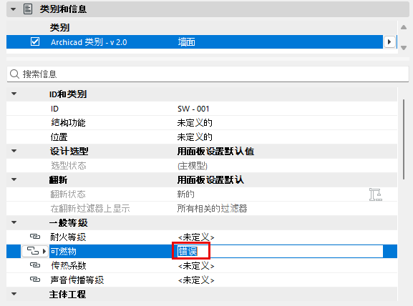
Task: Click the 在翻新过滤器上显示 row
Action: [x=202, y=208]
